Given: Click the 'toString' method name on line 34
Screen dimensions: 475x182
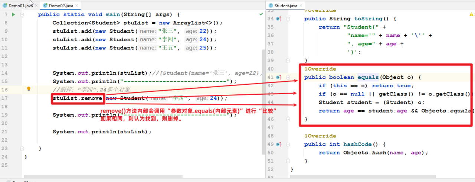Looking at the screenshot, I should (x=368, y=19).
